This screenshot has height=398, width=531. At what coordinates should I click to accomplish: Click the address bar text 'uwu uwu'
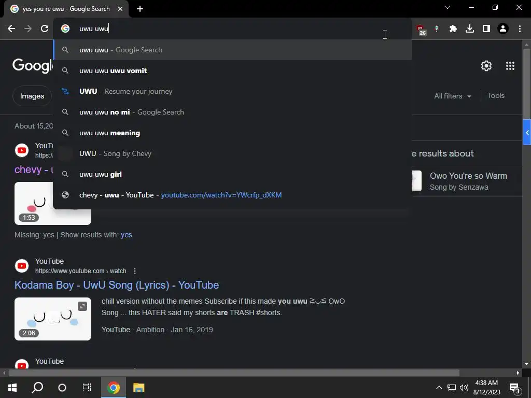[94, 29]
